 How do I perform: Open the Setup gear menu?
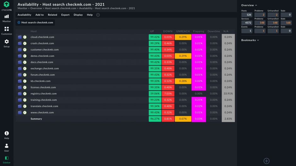pos(7,43)
